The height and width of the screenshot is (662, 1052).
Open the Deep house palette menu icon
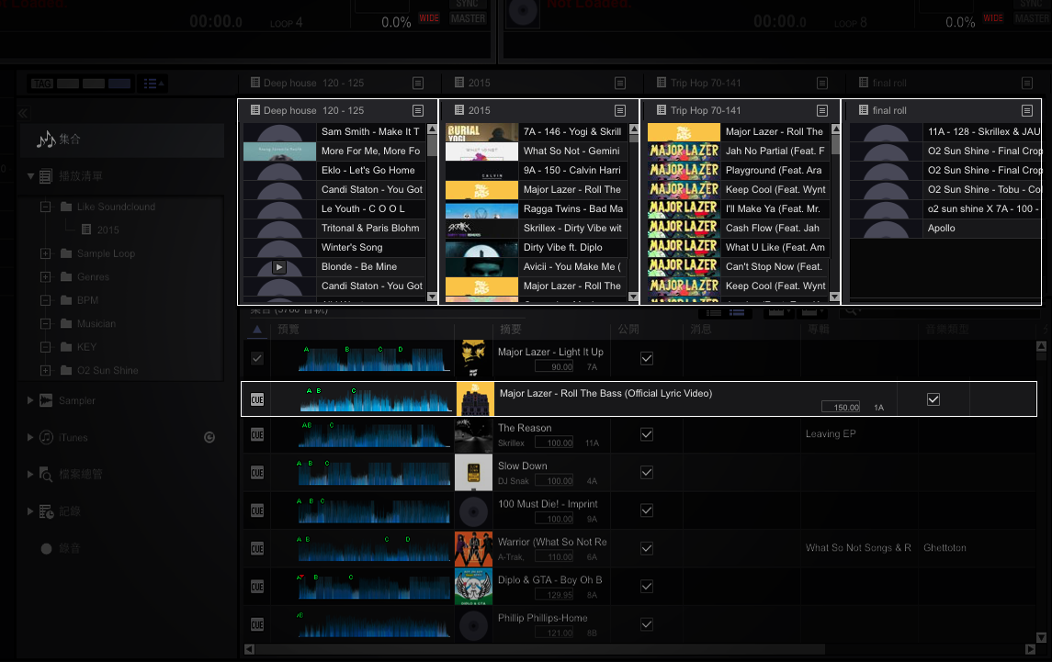point(418,111)
